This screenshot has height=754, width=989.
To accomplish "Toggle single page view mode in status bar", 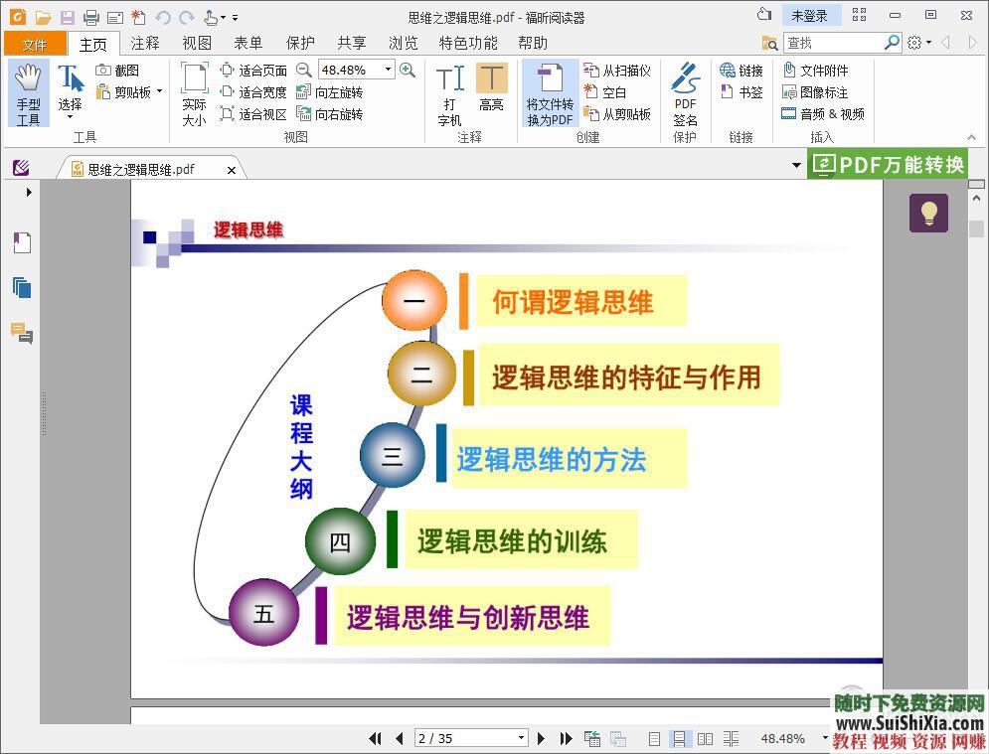I will click(654, 738).
